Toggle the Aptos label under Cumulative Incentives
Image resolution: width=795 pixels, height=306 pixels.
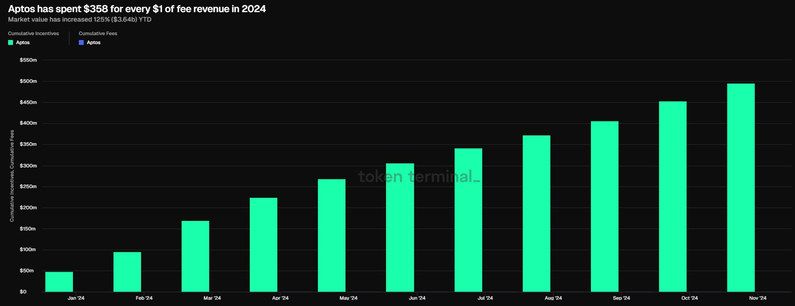coord(23,43)
